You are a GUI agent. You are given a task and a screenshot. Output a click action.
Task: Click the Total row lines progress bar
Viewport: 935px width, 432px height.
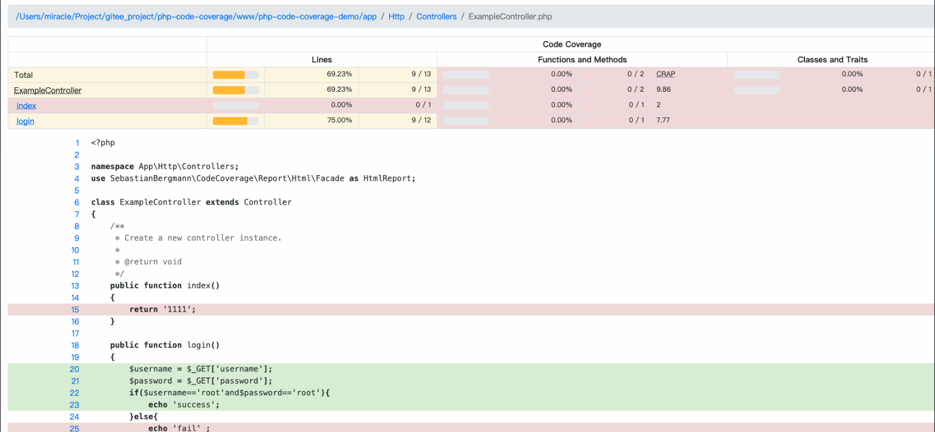pyautogui.click(x=236, y=75)
